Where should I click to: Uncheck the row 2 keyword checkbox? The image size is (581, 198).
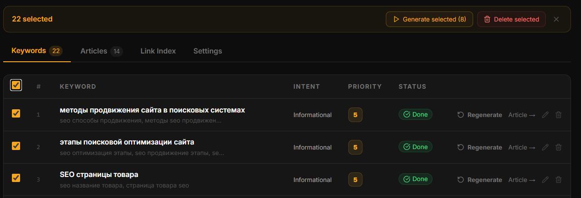click(x=16, y=146)
